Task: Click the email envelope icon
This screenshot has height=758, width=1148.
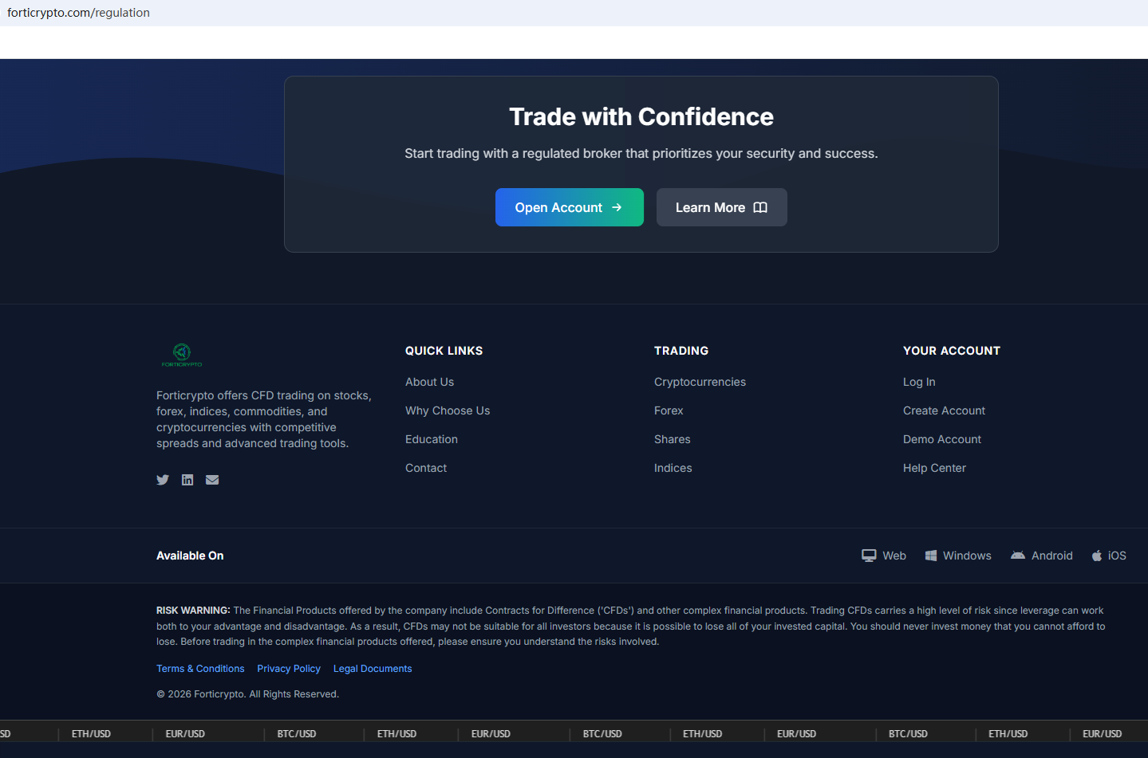Action: point(212,480)
